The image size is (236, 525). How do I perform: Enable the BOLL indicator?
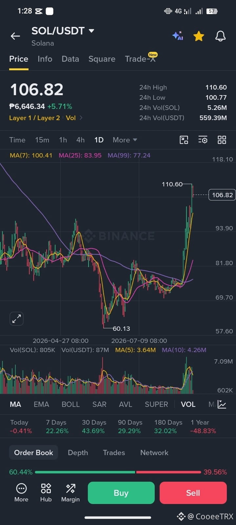[71, 405]
